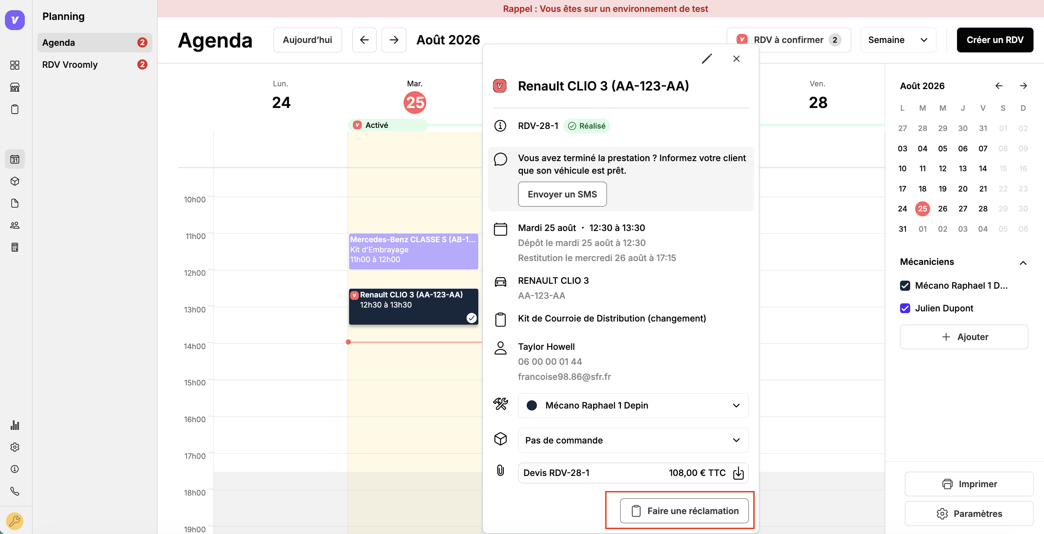Click Créer un RDV button
This screenshot has height=534, width=1044.
coord(994,40)
